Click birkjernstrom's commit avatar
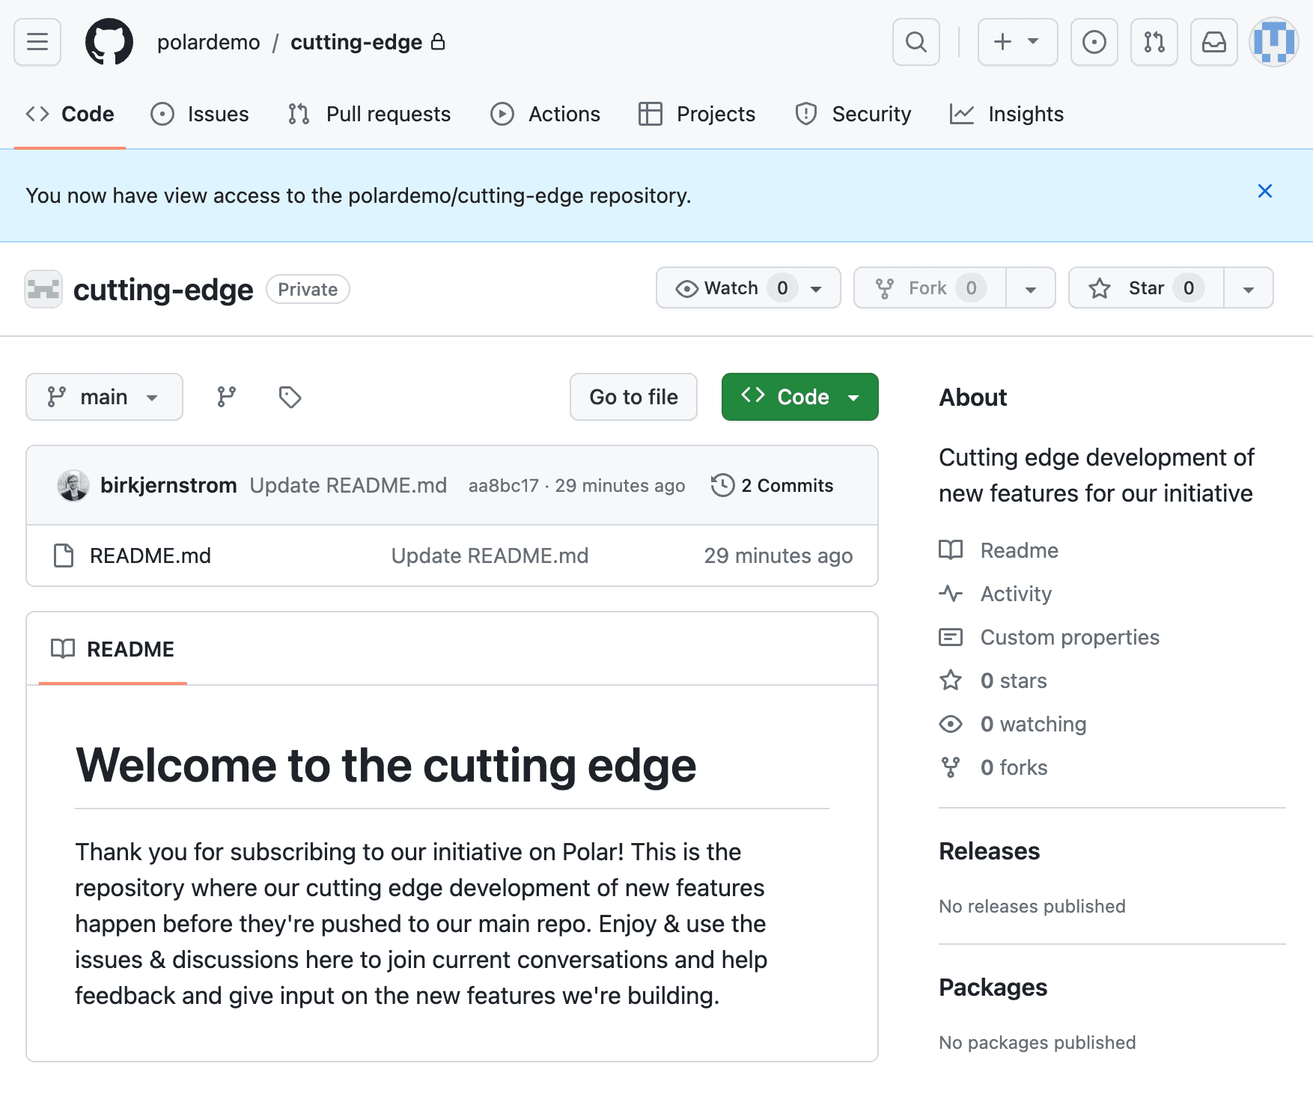 (73, 485)
